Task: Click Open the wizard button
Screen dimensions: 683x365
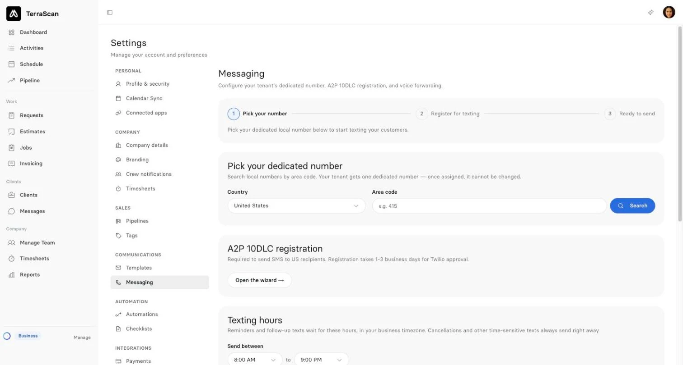Action: (x=260, y=280)
